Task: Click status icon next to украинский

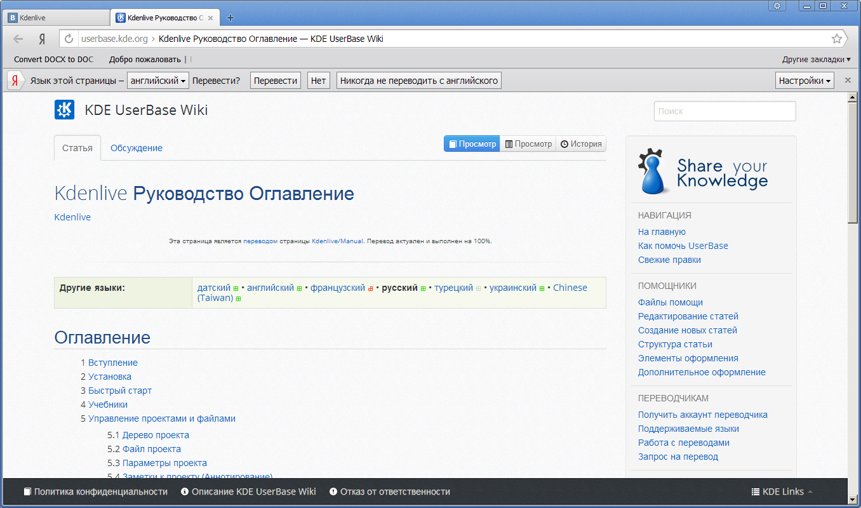Action: point(542,288)
